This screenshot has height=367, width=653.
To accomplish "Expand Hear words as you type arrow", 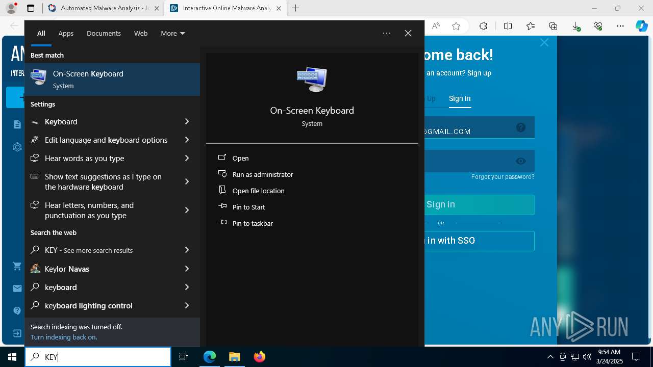I will click(x=187, y=159).
